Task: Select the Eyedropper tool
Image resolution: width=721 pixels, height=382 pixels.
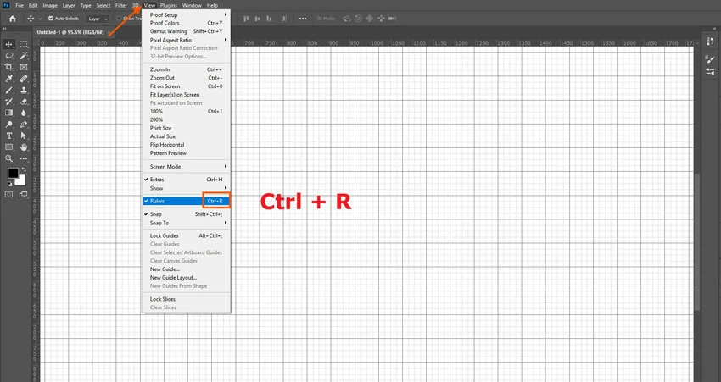Action: point(9,79)
